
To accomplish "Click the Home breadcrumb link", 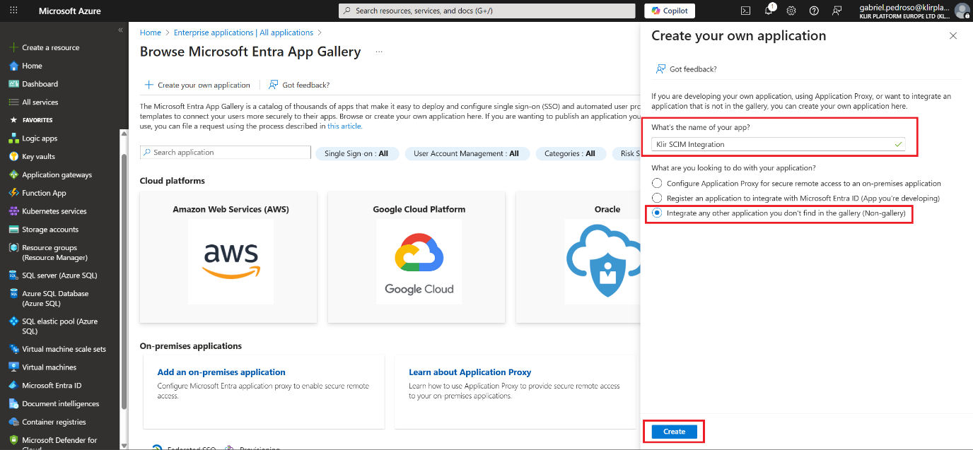I will click(x=151, y=32).
